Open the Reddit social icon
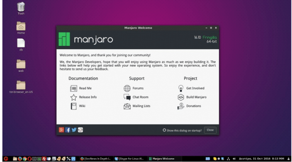292x162 pixels. (x=81, y=130)
